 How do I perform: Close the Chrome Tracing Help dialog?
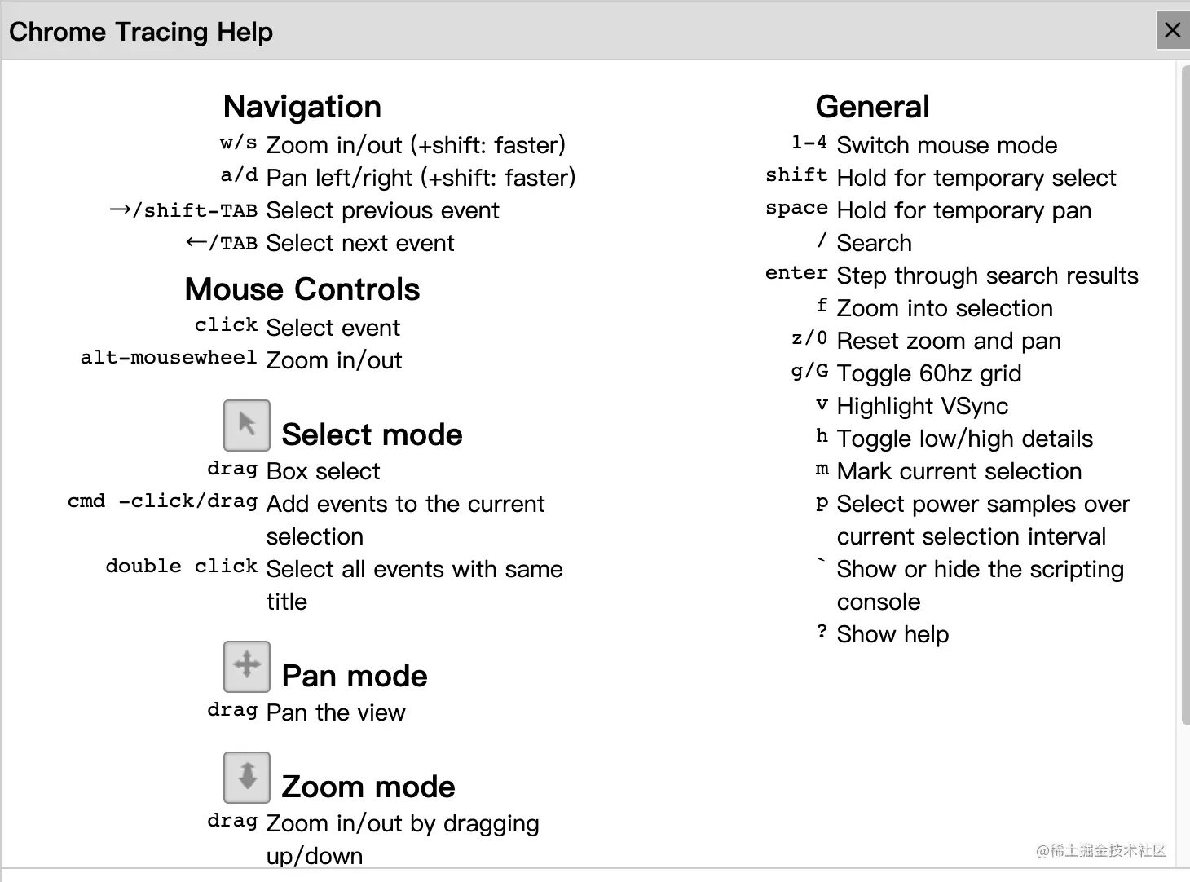(x=1172, y=31)
